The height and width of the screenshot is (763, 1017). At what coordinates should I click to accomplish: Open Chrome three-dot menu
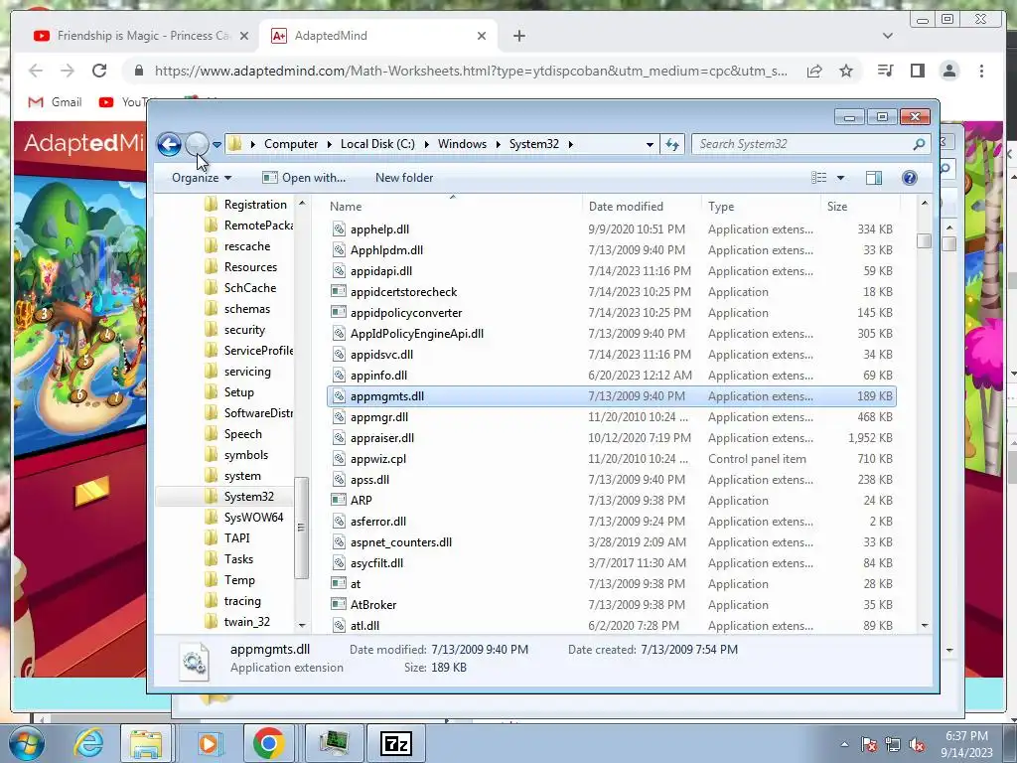point(981,71)
